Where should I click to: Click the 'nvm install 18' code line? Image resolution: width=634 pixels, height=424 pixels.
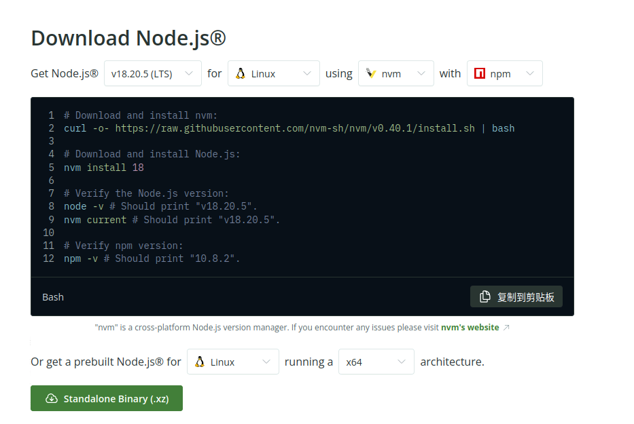(x=104, y=168)
